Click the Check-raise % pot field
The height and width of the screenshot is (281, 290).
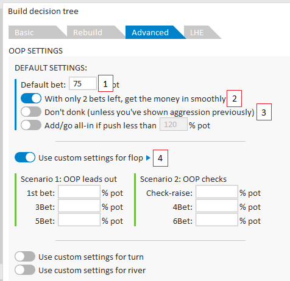[217, 192]
